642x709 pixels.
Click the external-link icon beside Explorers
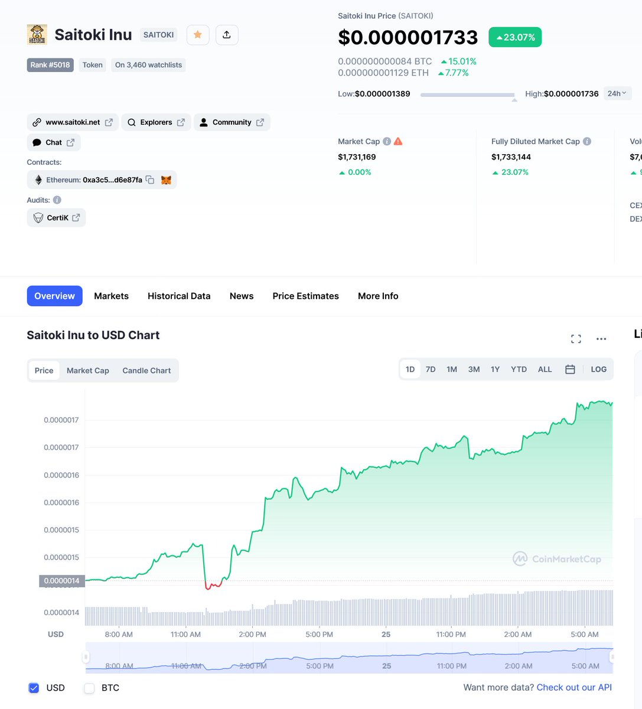tap(181, 122)
